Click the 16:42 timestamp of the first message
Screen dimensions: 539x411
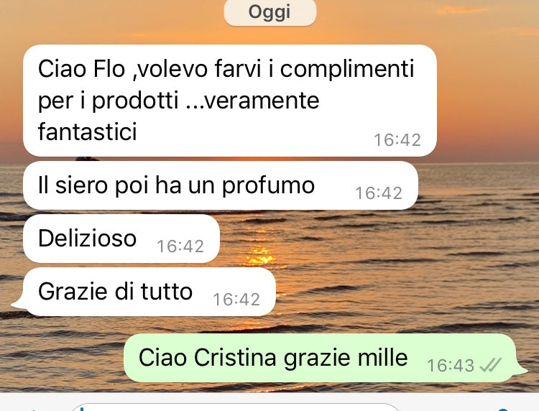397,140
